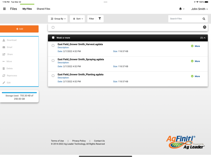Screen dimensions: 211x158
Task: Select the Spraying.agdata file checkbox
Action: [x=53, y=60]
